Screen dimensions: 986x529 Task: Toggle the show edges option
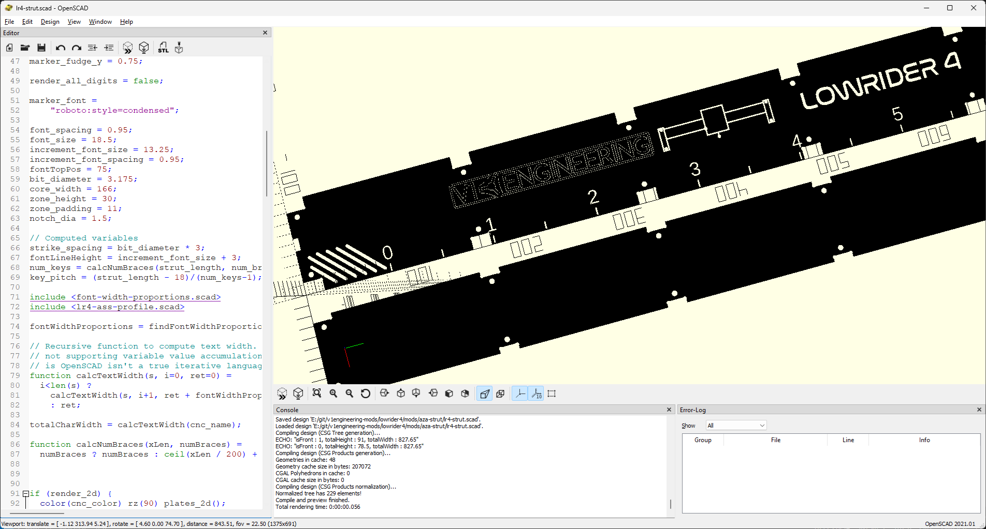click(x=552, y=394)
